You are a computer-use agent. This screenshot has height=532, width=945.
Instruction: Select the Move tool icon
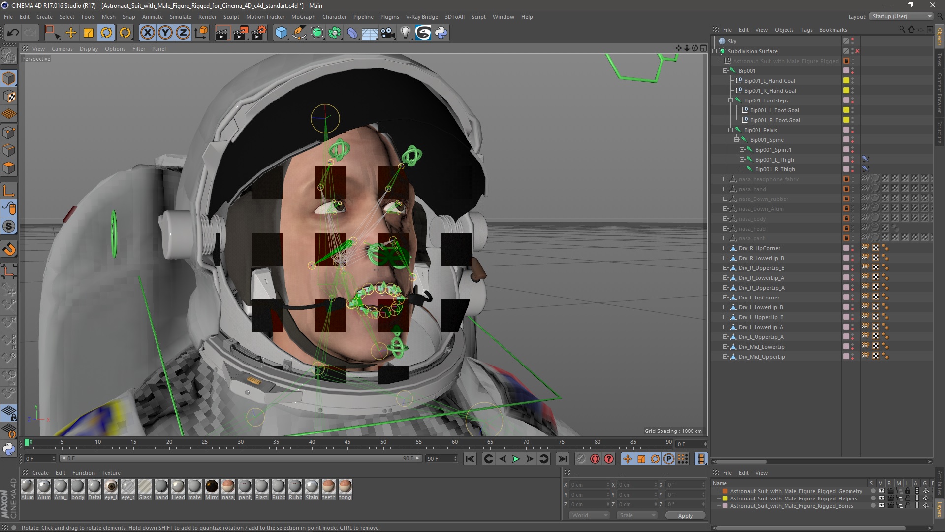(x=71, y=33)
